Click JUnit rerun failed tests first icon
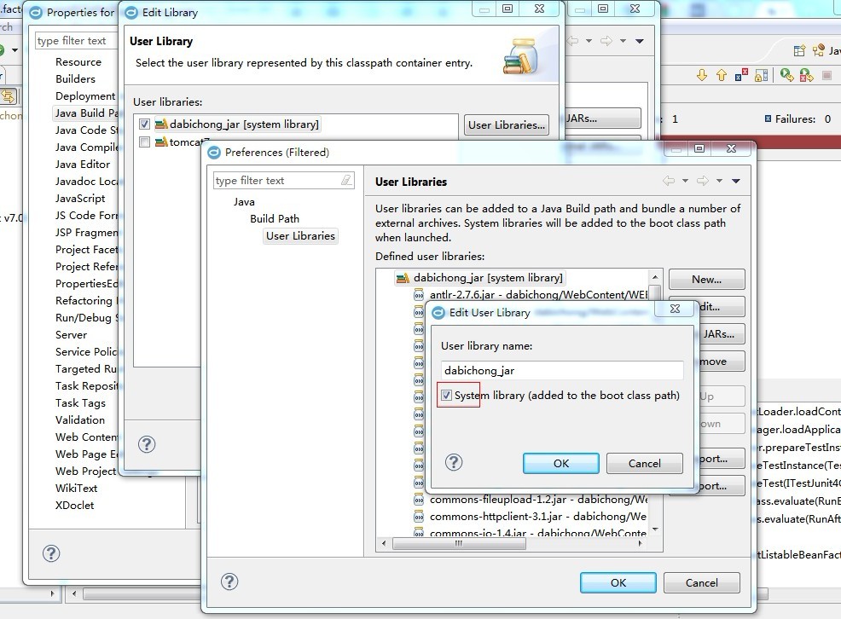Image resolution: width=841 pixels, height=619 pixels. pyautogui.click(x=806, y=75)
